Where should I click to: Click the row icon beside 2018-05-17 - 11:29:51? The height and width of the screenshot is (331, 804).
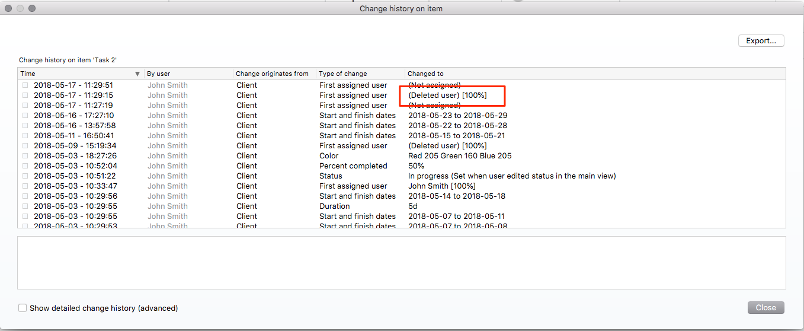[25, 85]
